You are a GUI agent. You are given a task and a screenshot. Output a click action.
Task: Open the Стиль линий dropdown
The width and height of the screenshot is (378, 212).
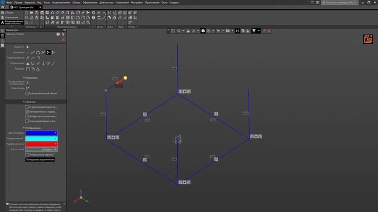pos(41,150)
